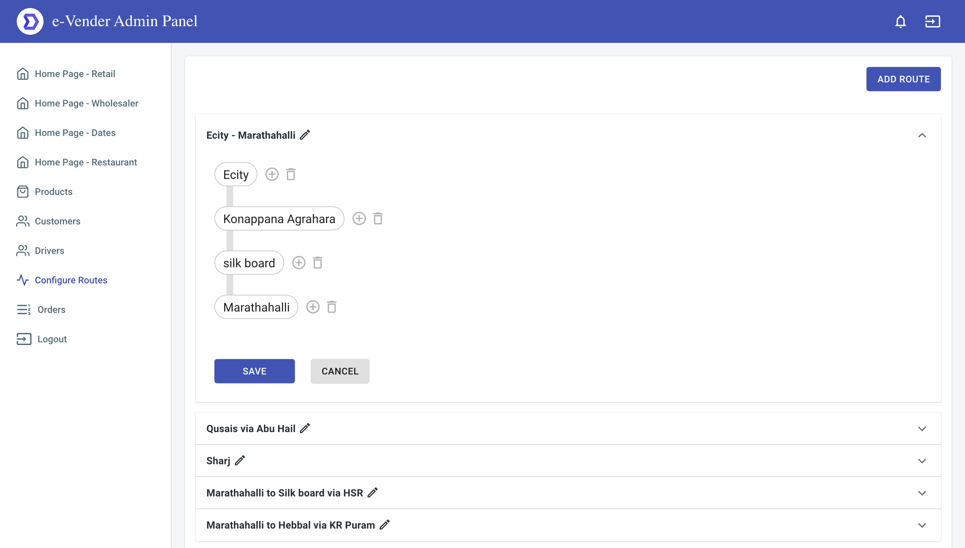Delete the Konappana Agrahara stop
The height and width of the screenshot is (548, 965).
[x=378, y=218]
